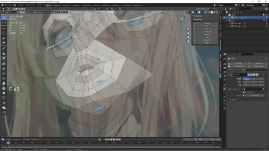269x151 pixels.
Task: Enable the Mirror axis Y toggle
Action: (254, 79)
